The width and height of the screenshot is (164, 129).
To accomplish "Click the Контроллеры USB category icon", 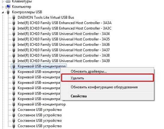I will pos(8,12).
